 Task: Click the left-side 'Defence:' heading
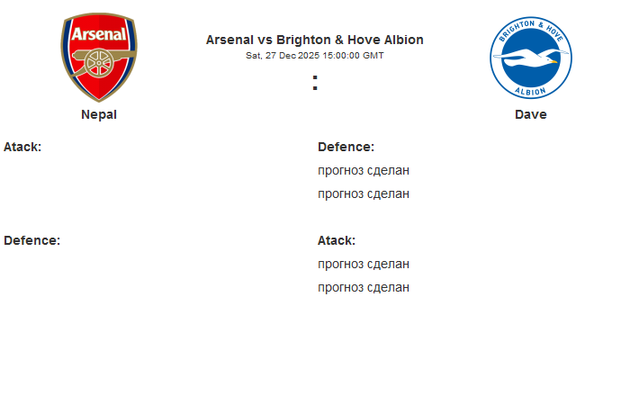coord(31,240)
